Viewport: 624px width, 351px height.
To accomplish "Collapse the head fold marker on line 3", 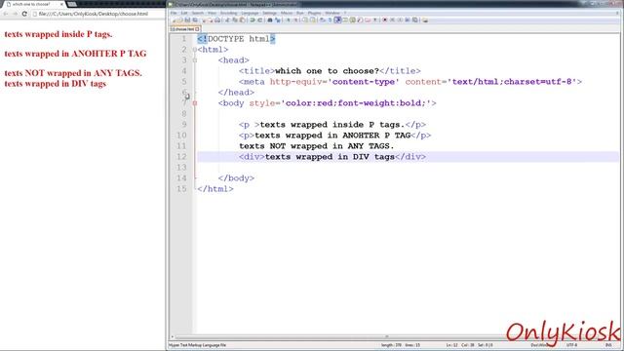I will (195, 60).
